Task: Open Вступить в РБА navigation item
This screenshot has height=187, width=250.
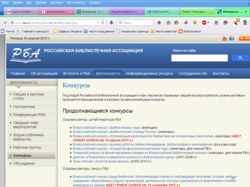Action: [x=76, y=73]
